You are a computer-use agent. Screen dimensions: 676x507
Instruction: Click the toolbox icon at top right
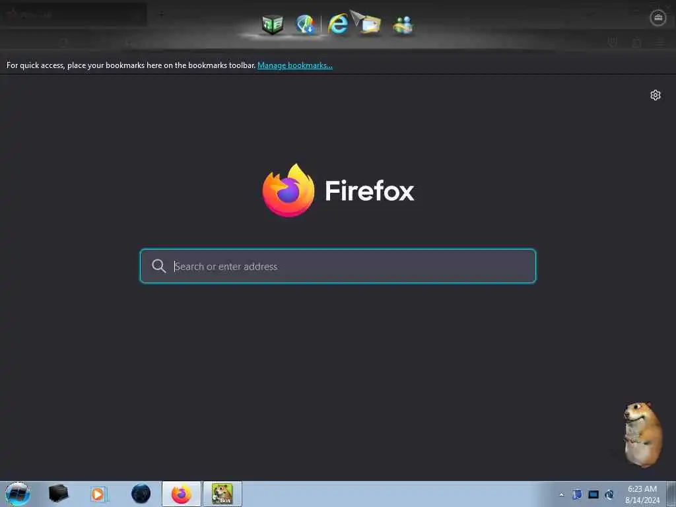[x=658, y=18]
